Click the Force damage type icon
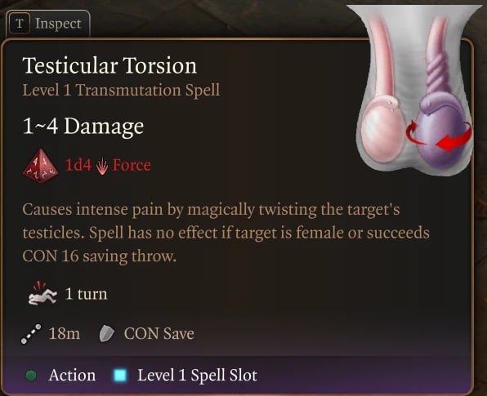 click(x=102, y=166)
